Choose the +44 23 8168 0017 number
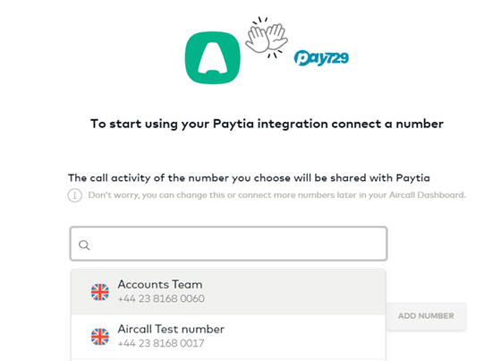 click(x=161, y=343)
